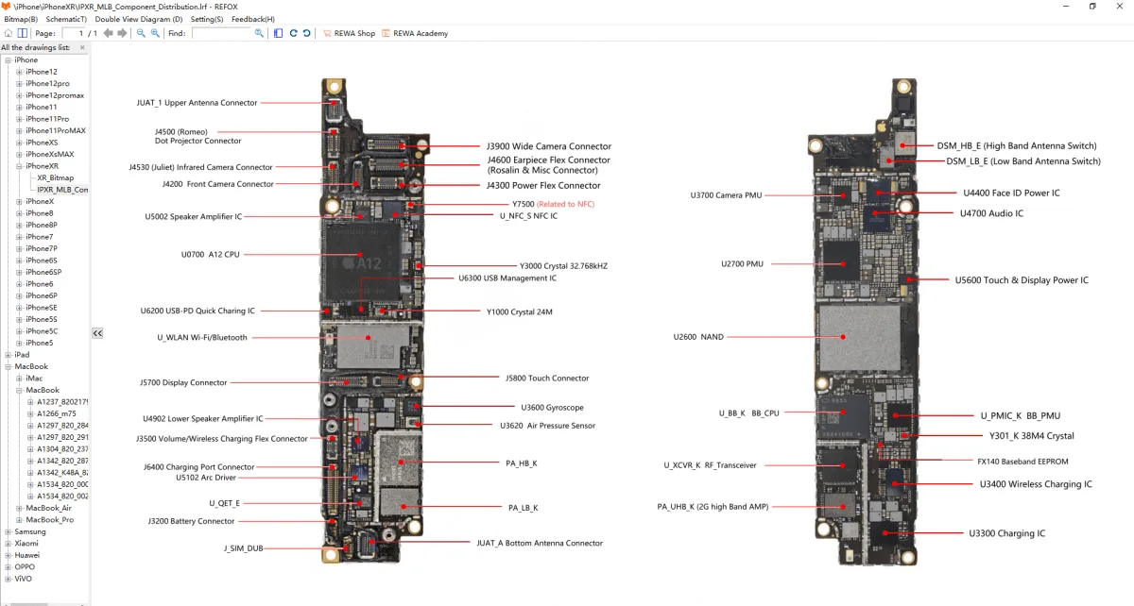Collapse the iPhoneXR tree node
1134x606 pixels.
coord(19,166)
